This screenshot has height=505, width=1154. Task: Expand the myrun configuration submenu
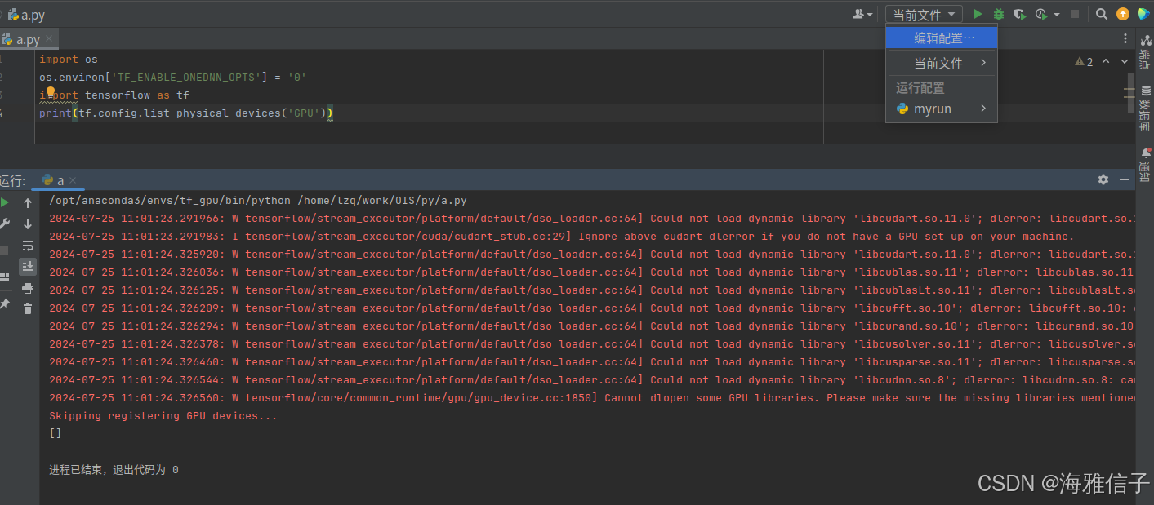(983, 109)
